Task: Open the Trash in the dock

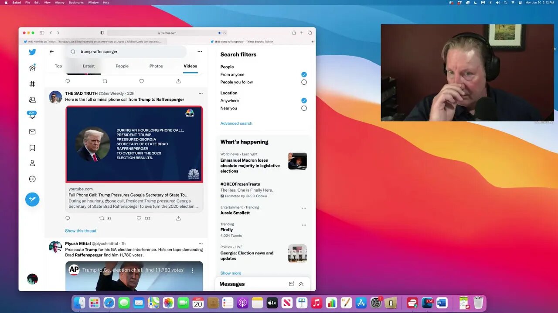Action: pyautogui.click(x=478, y=303)
